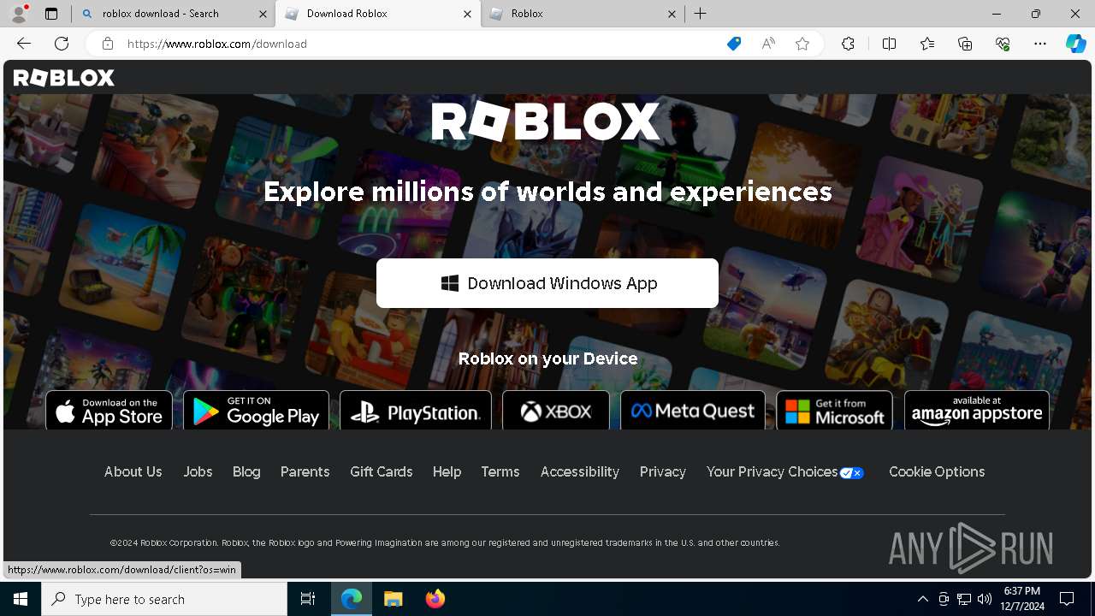1095x616 pixels.
Task: Open the notification center icon
Action: point(1067,599)
